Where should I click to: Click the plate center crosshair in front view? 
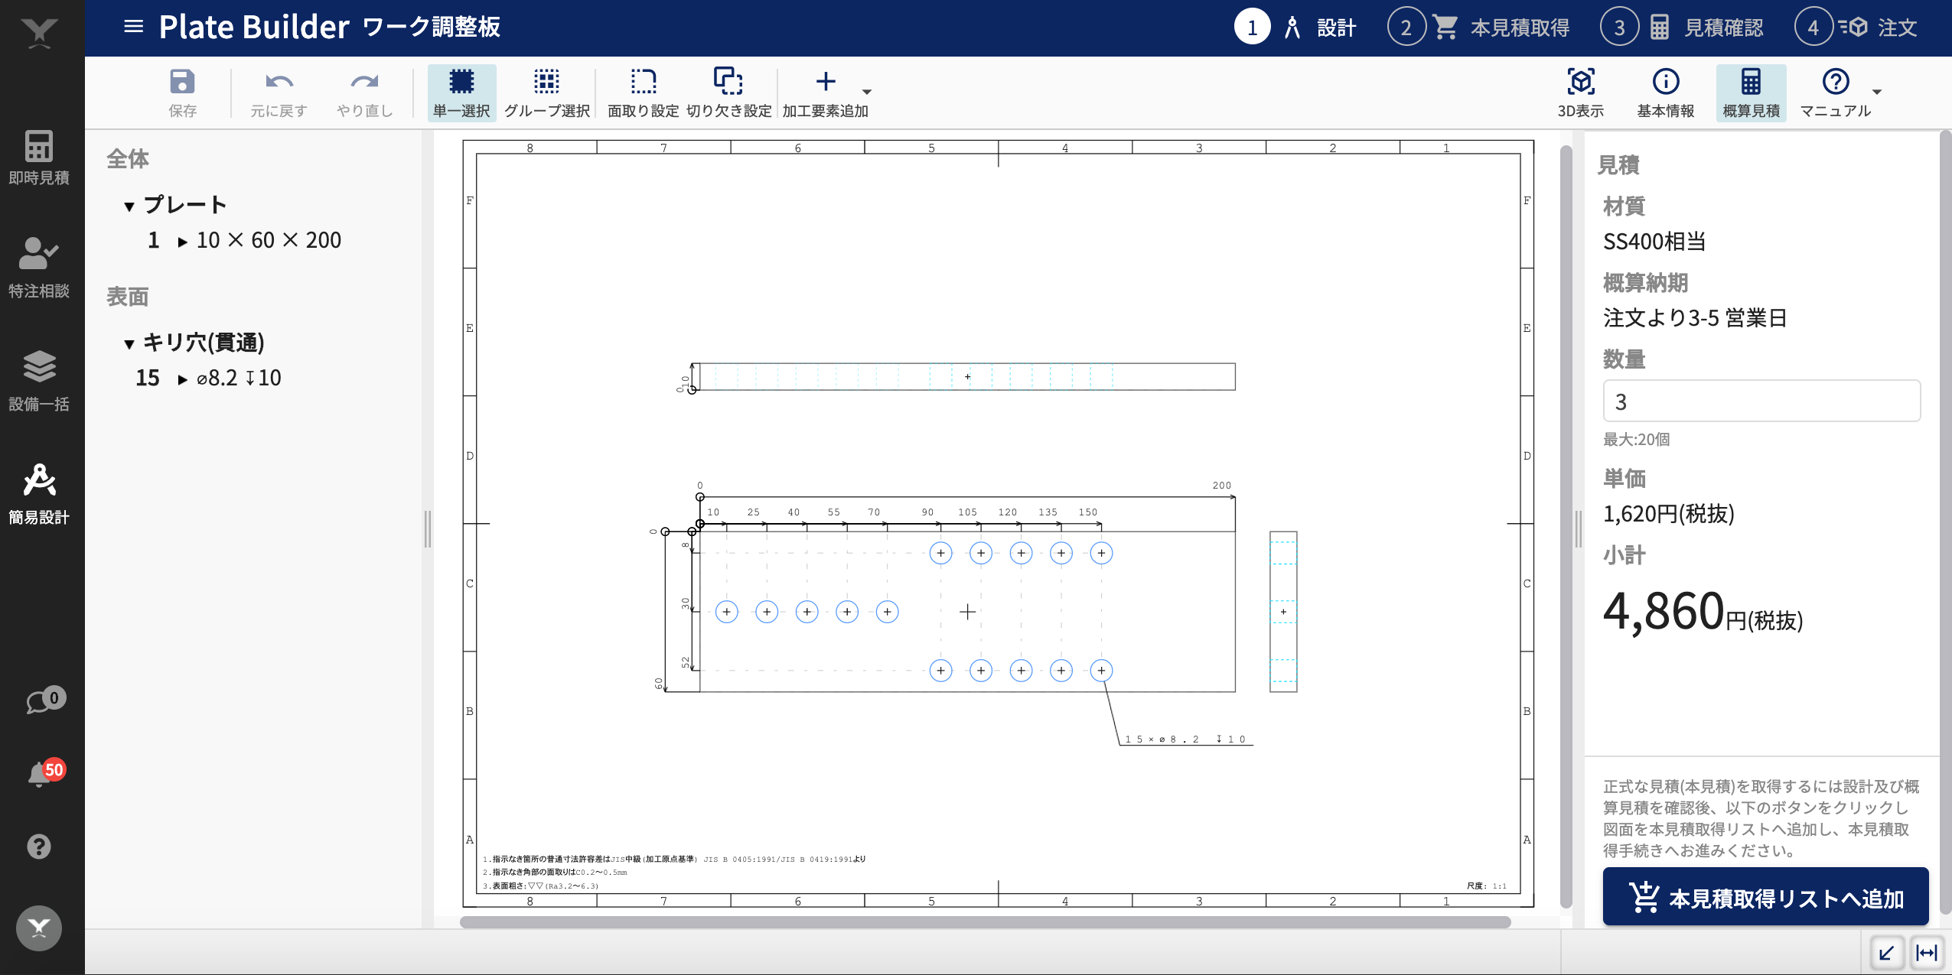click(x=967, y=612)
